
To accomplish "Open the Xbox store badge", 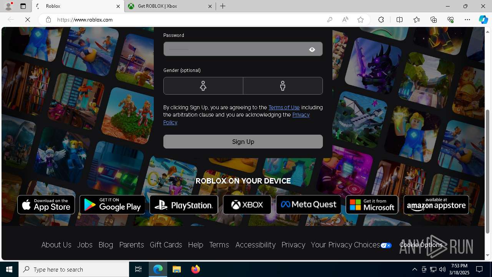I will [x=247, y=205].
